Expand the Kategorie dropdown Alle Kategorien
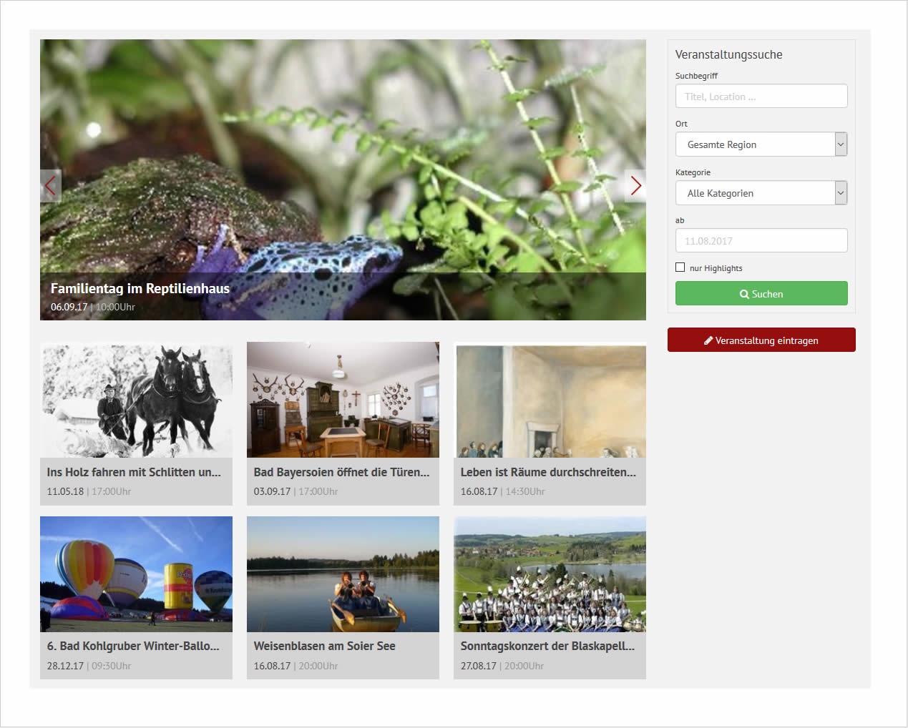 pos(761,193)
